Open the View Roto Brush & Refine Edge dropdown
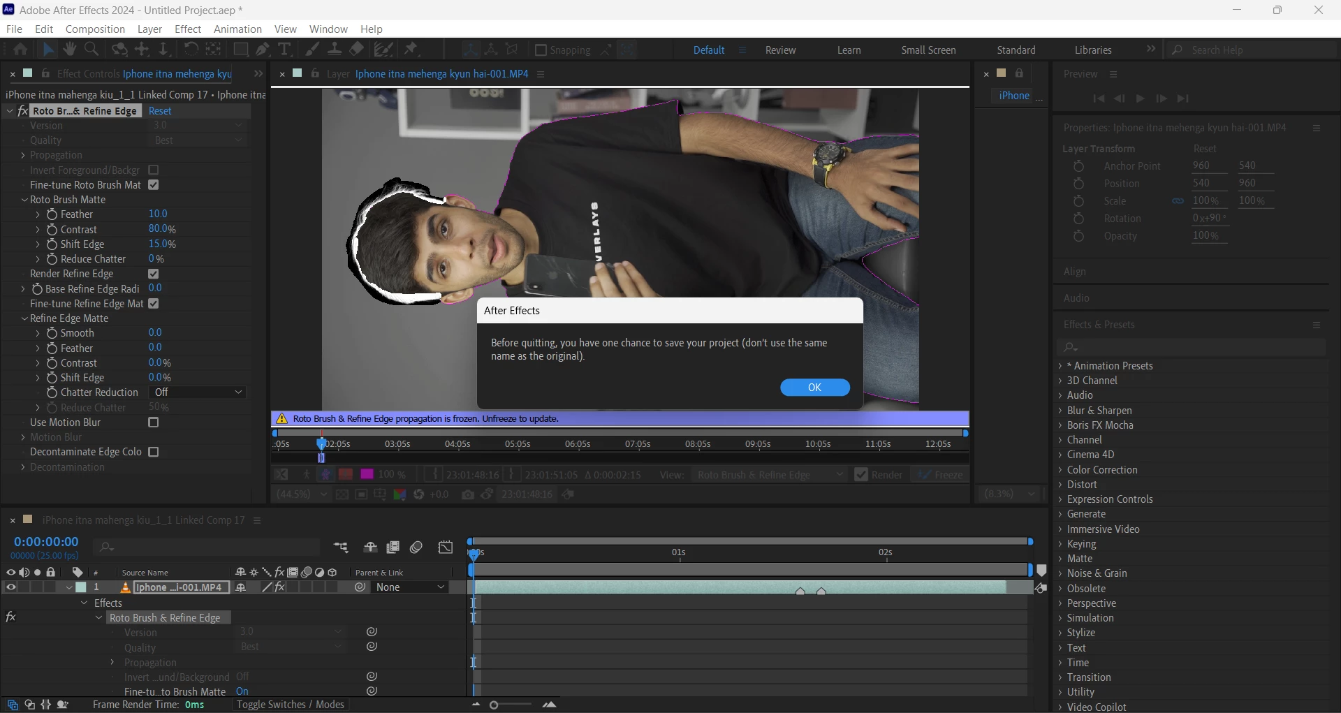Viewport: 1341px width, 713px height. [769, 475]
